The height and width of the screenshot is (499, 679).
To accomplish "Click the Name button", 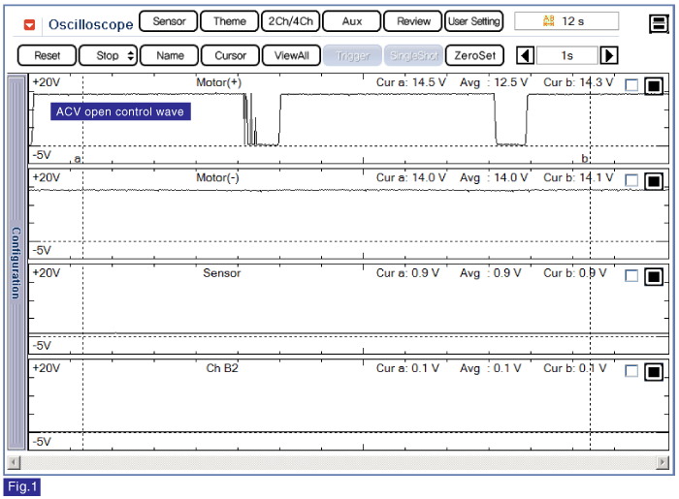I will coord(170,55).
